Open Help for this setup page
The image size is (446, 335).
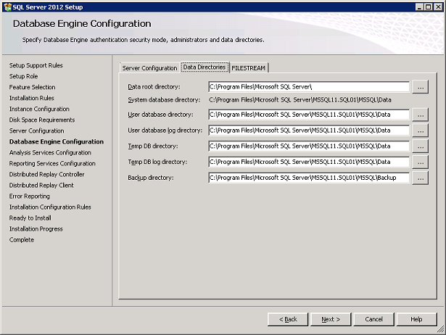416,319
